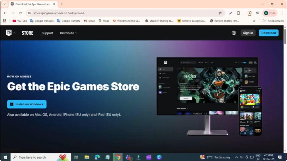This screenshot has width=287, height=161.
Task: Click the Sign in button
Action: click(x=248, y=33)
